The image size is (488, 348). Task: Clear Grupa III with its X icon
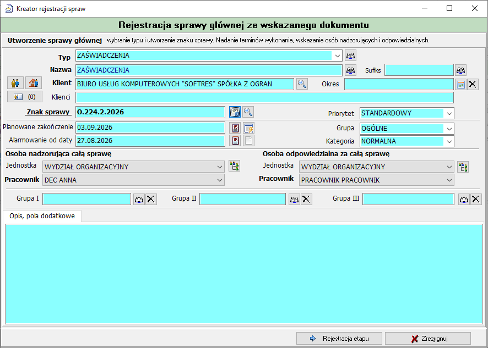(476, 199)
